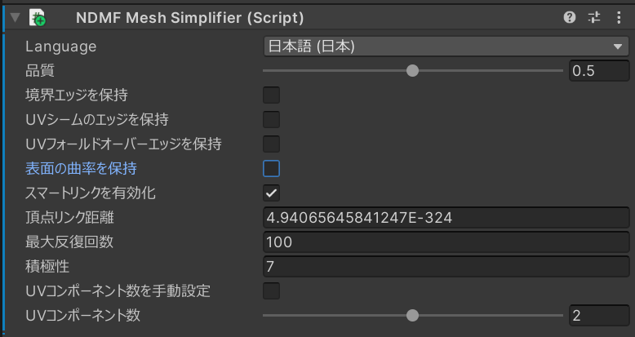Click the UVコンポーネント数 label

point(83,316)
